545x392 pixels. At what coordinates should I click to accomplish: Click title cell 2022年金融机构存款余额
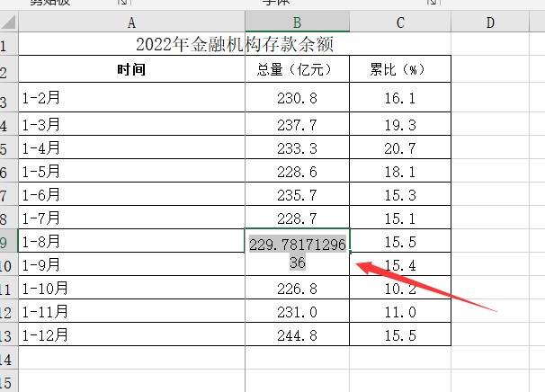tap(235, 44)
